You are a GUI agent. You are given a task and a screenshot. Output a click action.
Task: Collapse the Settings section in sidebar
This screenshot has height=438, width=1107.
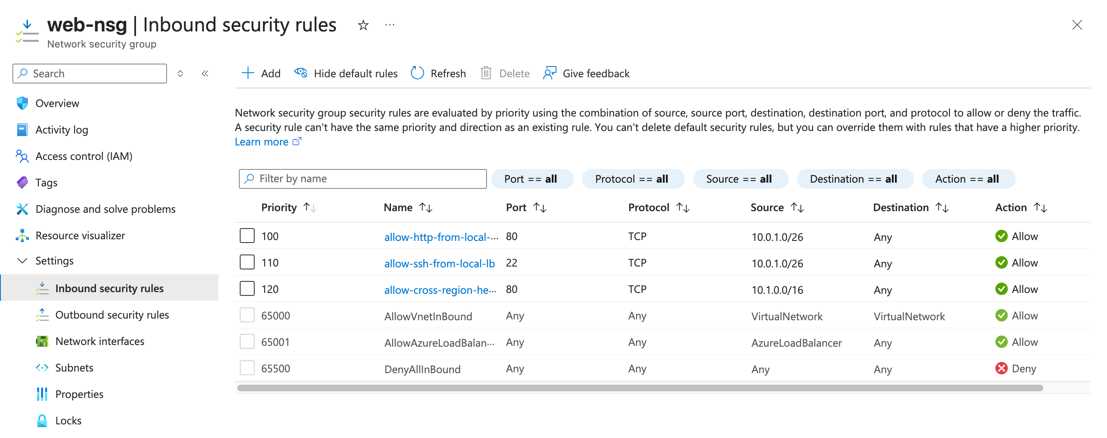click(x=22, y=261)
